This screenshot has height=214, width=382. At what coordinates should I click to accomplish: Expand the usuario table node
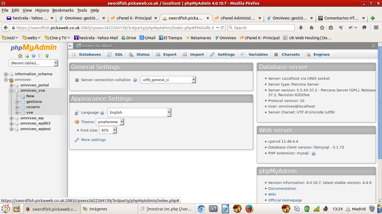click(x=17, y=107)
